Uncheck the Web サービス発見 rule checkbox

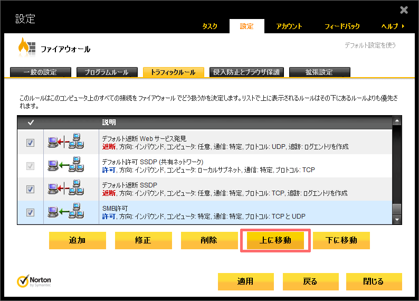(30, 143)
